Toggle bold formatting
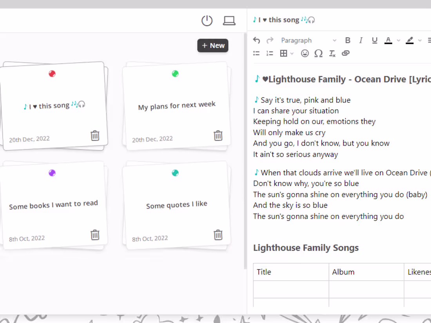Image resolution: width=431 pixels, height=323 pixels. pyautogui.click(x=348, y=40)
